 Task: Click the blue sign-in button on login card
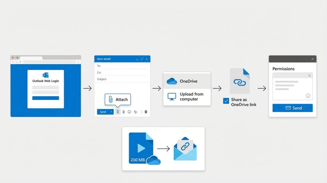46,98
